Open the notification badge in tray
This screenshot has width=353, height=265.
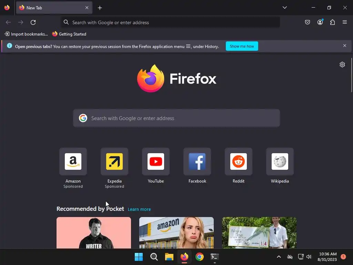coord(343,257)
